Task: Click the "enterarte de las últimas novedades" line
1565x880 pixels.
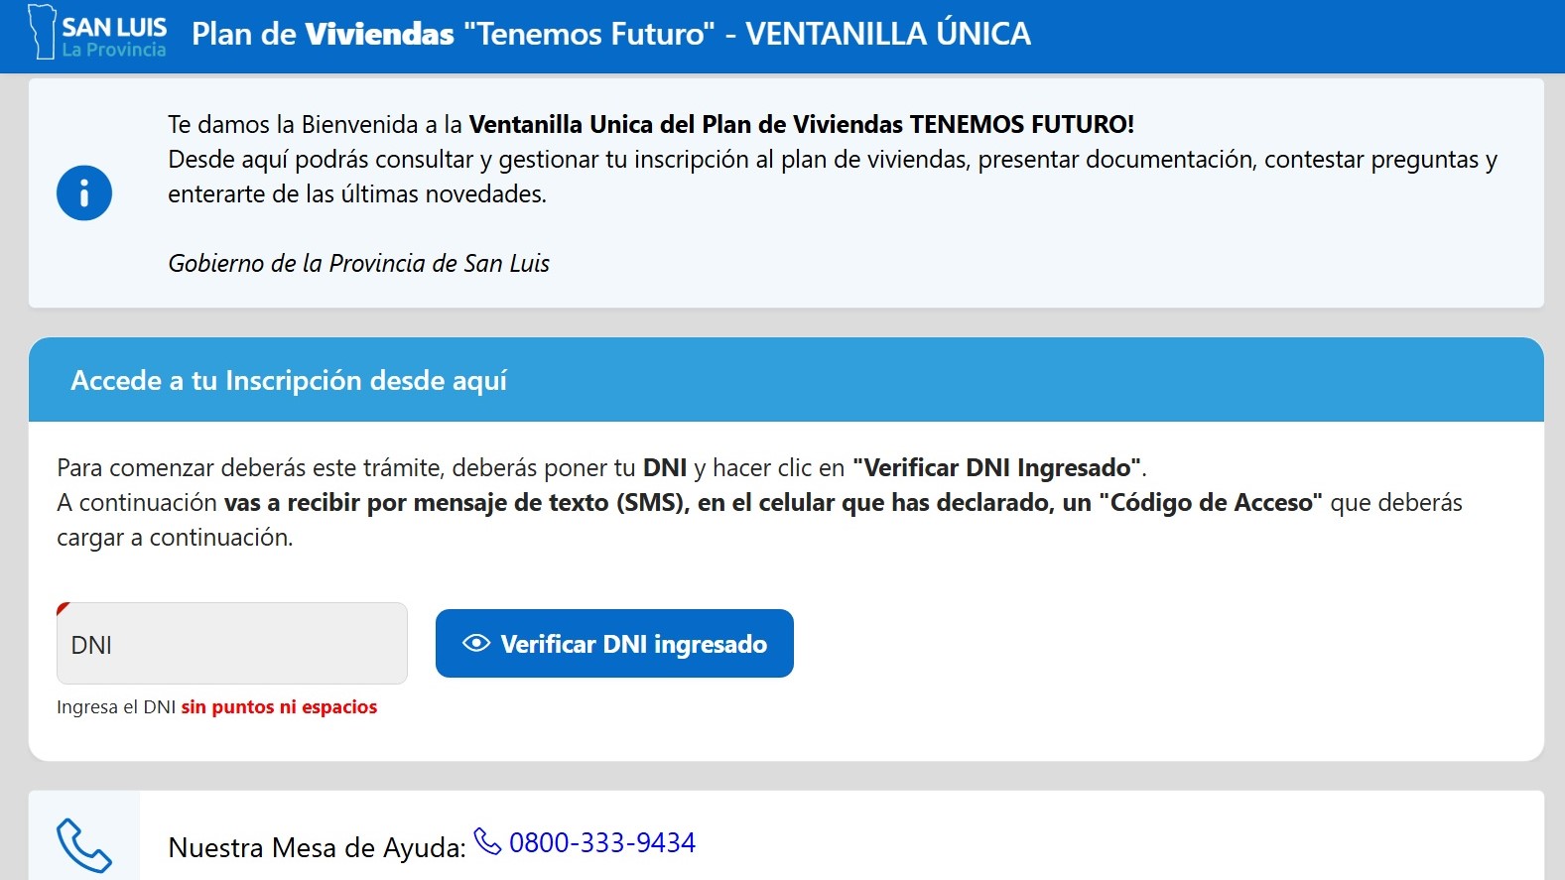Action: coord(357,193)
